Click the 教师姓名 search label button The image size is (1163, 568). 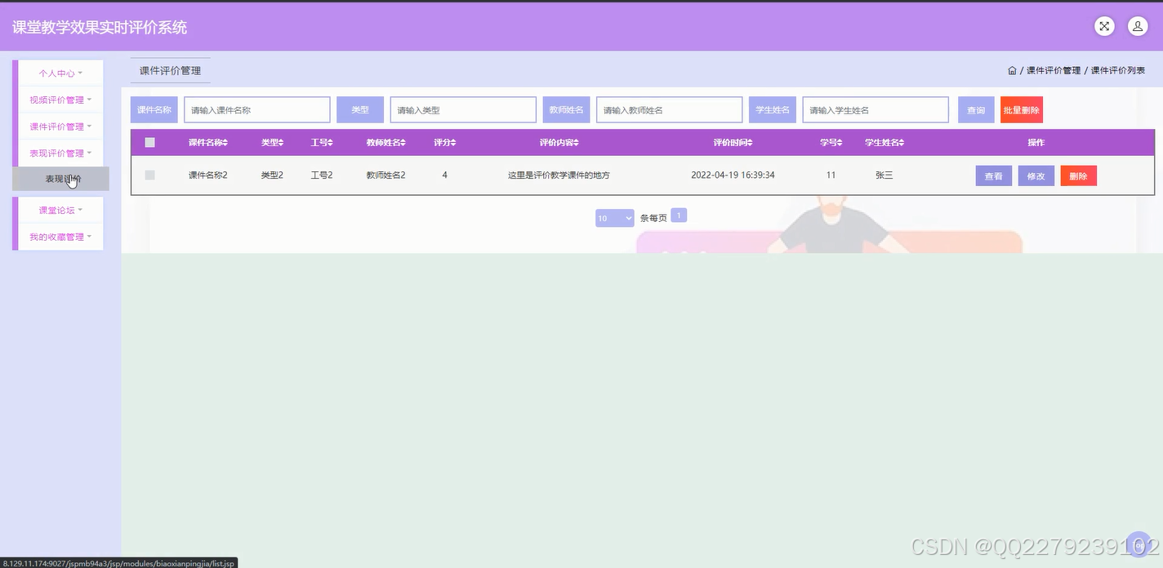[566, 109]
